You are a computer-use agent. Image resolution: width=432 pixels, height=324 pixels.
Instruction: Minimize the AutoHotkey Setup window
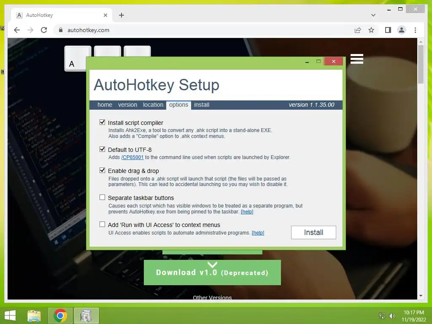click(307, 62)
